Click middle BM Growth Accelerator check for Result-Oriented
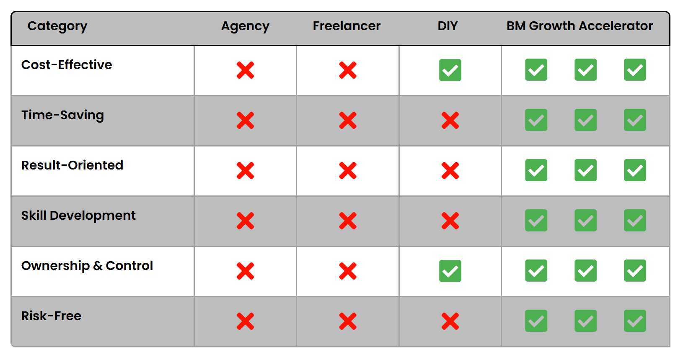This screenshot has height=357, width=683. (585, 170)
